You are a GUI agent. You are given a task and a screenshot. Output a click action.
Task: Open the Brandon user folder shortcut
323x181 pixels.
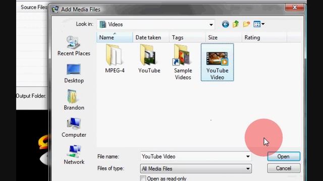pyautogui.click(x=74, y=100)
